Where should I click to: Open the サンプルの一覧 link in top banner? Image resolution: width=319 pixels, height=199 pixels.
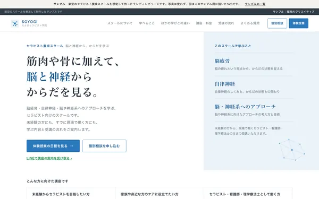point(255,4)
